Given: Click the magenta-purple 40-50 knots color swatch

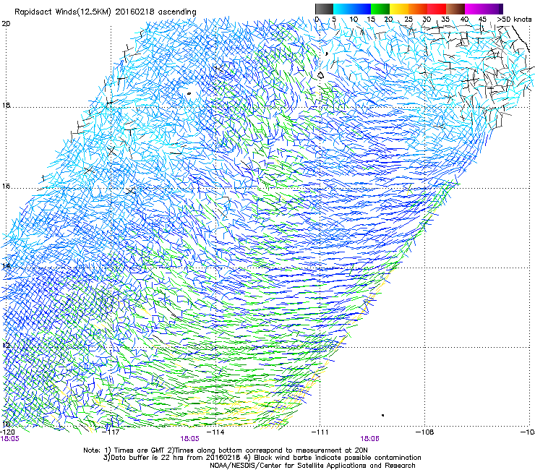Looking at the screenshot, I should click(x=484, y=9).
